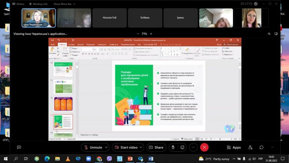Zoom out shared view with minus button
Viewport: 289px width, 163px height.
tap(138, 34)
